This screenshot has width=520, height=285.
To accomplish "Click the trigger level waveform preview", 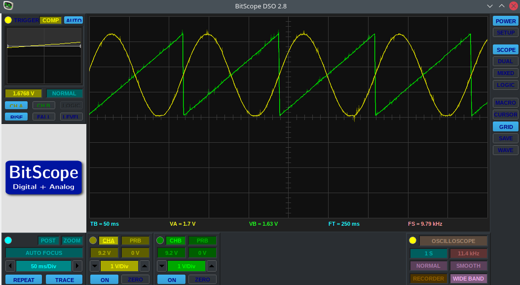I will coord(44,56).
